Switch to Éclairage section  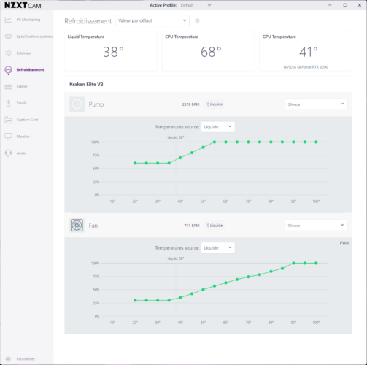point(24,53)
